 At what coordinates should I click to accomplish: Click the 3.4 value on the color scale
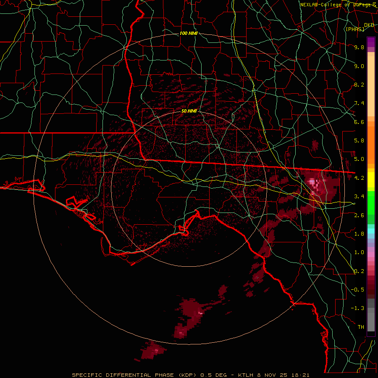[359, 197]
